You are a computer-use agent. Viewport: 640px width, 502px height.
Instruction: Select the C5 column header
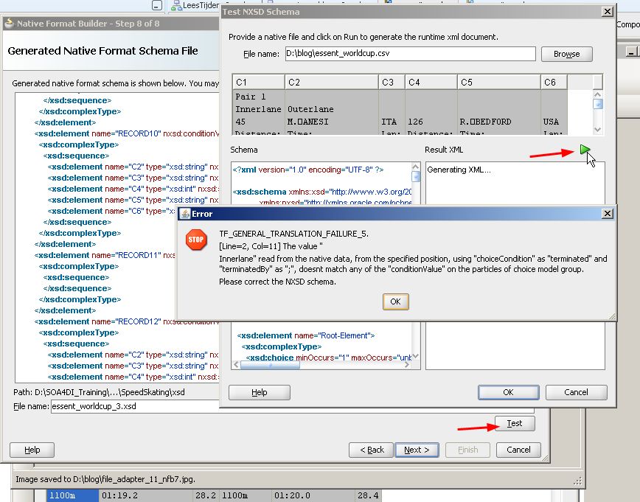click(x=498, y=83)
